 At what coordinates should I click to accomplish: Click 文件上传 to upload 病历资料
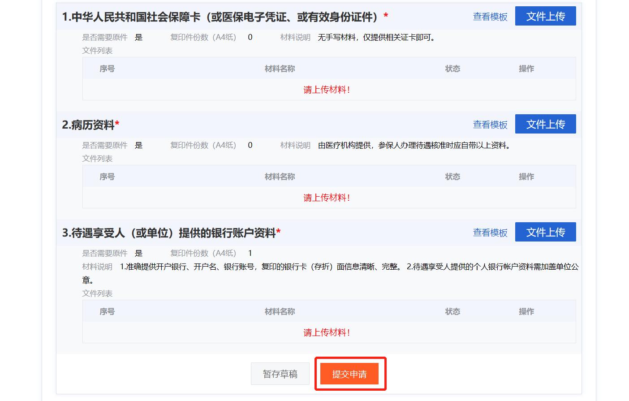(545, 124)
